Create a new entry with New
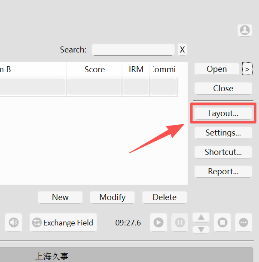Screen dimensions: 259x262 coord(60,197)
